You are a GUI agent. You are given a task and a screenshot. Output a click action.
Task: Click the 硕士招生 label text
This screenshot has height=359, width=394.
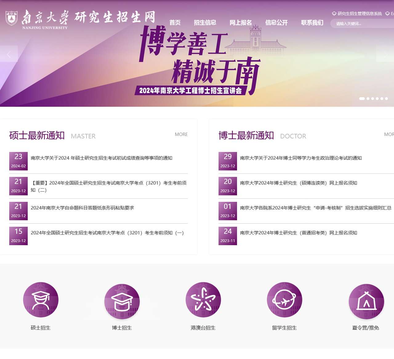(41, 328)
